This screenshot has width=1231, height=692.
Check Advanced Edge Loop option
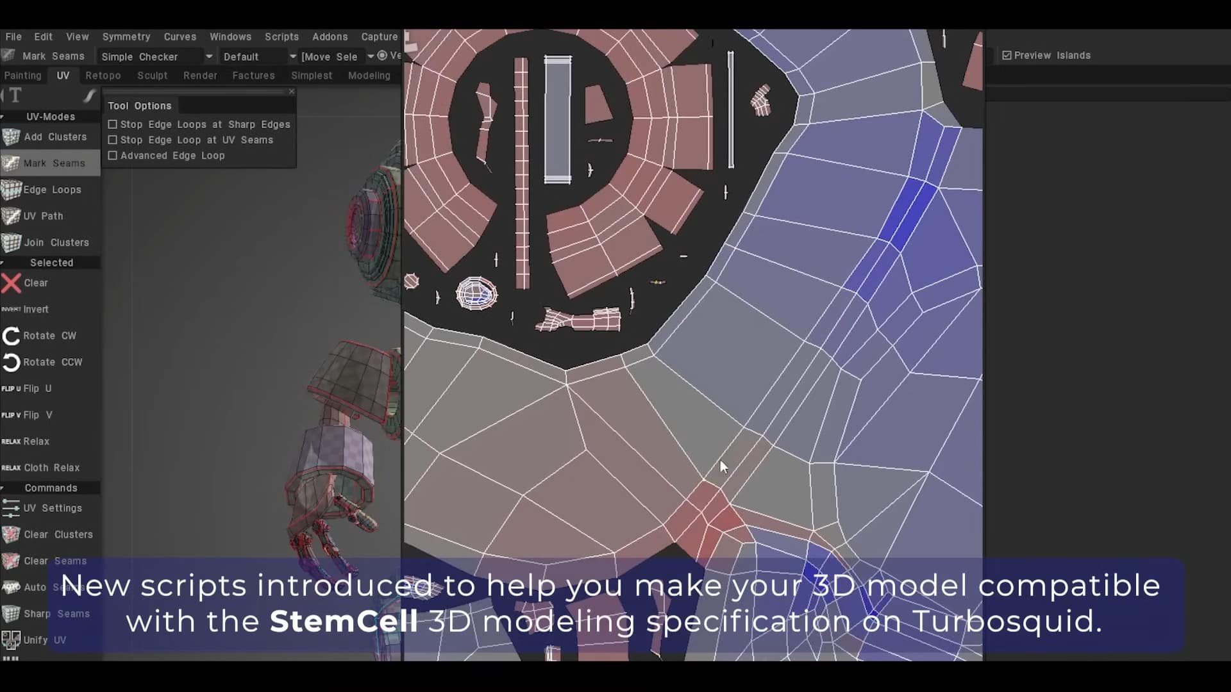113,156
